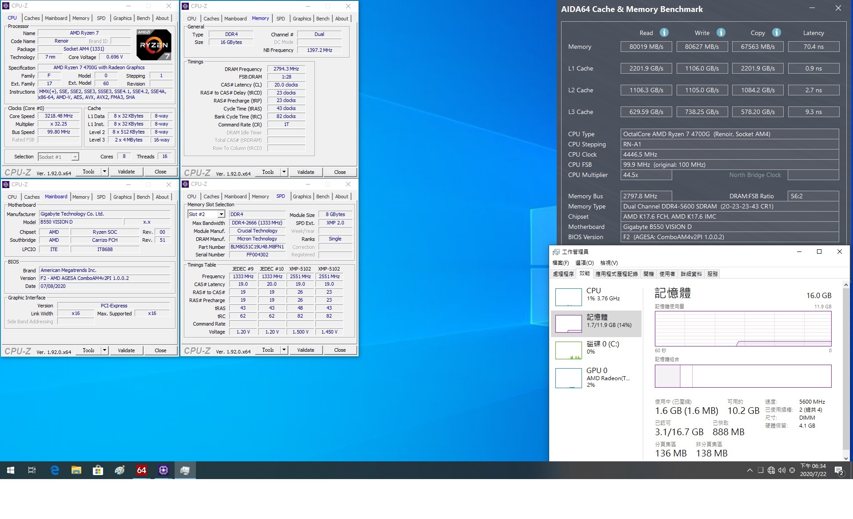This screenshot has width=853, height=519.
Task: Open the Action Center notifications icon
Action: [839, 471]
